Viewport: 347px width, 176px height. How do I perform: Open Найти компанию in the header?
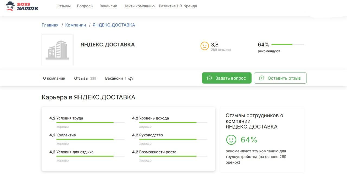point(139,6)
